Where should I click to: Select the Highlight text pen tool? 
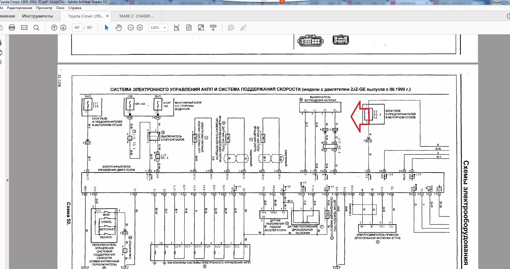243,28
